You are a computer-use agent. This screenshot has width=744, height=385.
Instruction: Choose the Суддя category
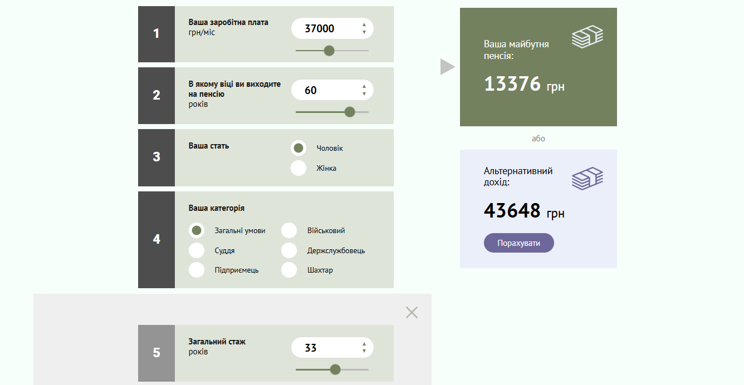pyautogui.click(x=197, y=250)
